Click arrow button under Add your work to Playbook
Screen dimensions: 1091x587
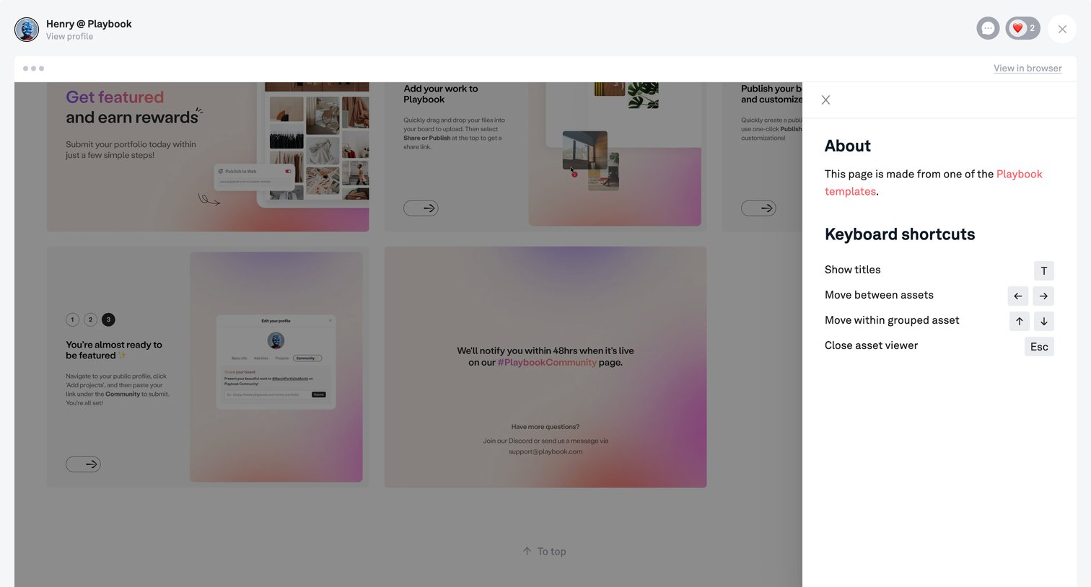click(421, 208)
